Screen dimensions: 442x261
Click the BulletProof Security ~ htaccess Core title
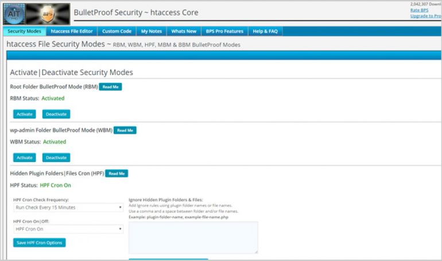point(136,13)
